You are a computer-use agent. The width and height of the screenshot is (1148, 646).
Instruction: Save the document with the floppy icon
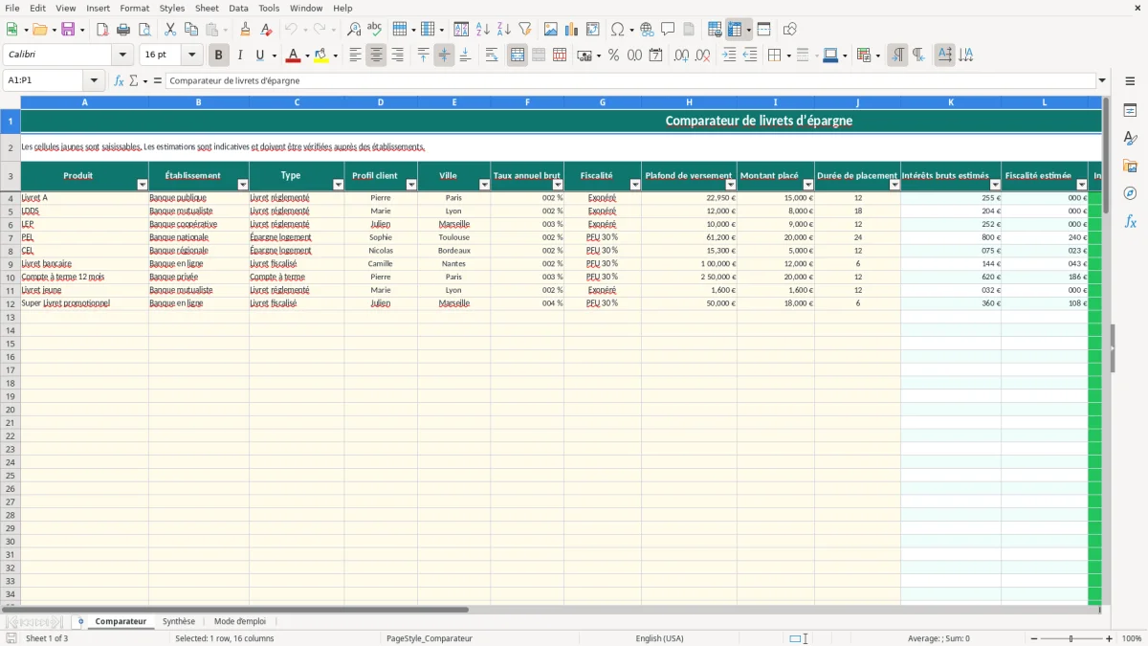tap(68, 30)
